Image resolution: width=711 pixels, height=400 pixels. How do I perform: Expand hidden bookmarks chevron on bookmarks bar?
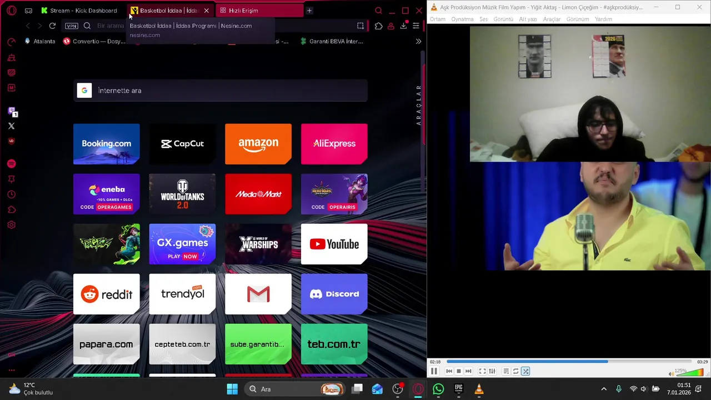[418, 41]
